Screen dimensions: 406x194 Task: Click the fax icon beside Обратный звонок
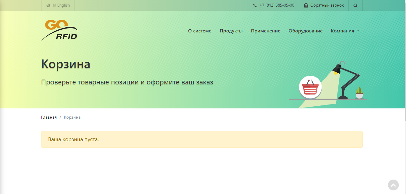pos(306,5)
